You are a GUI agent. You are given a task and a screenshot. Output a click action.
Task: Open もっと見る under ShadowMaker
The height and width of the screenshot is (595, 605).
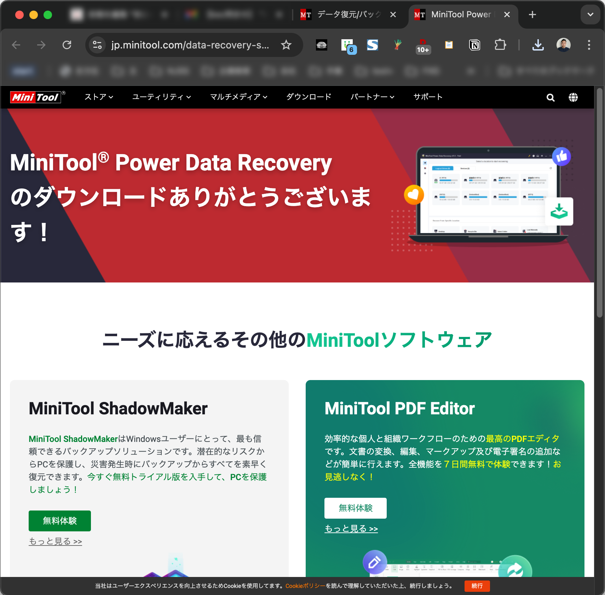55,541
